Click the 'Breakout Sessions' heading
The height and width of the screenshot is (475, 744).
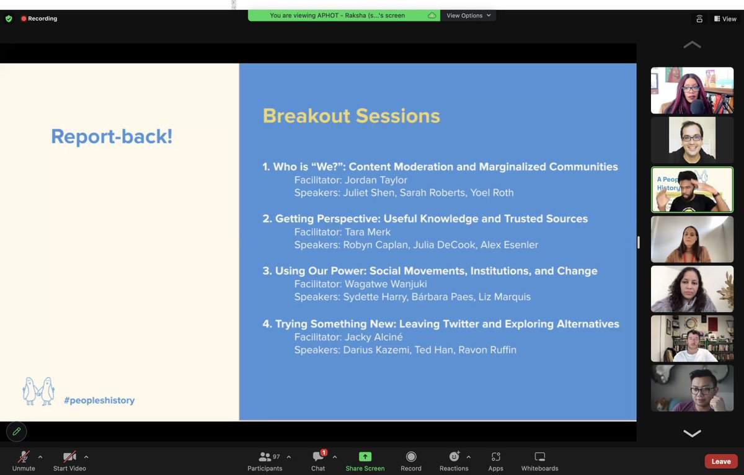click(352, 116)
